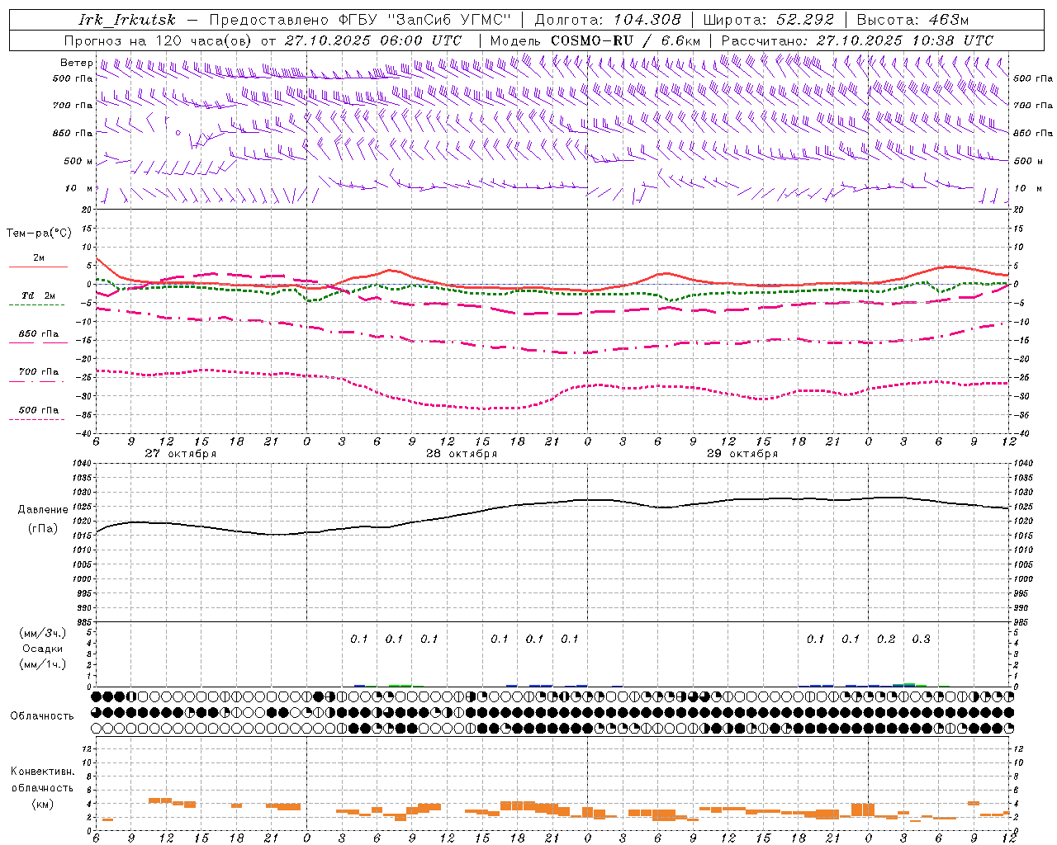
Task: Click the 0.2 precipitation value
Action: point(886,639)
